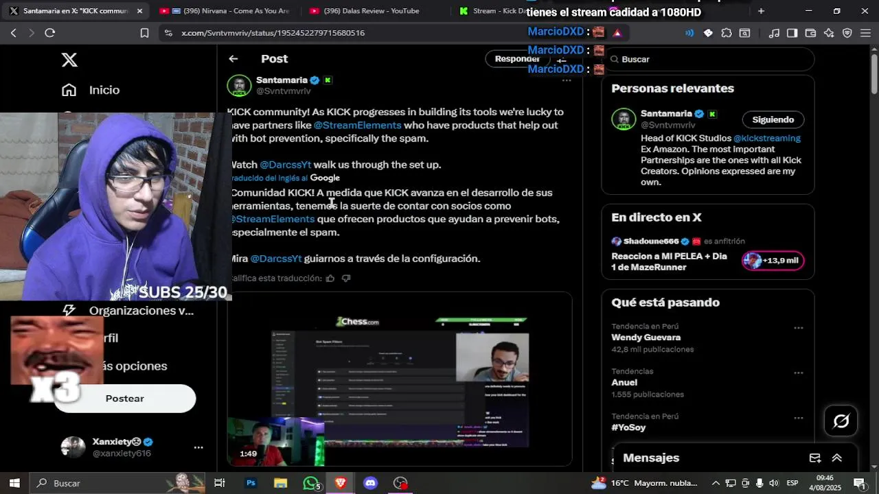
Task: Open the Brave playlist music-note icon
Action: (774, 32)
